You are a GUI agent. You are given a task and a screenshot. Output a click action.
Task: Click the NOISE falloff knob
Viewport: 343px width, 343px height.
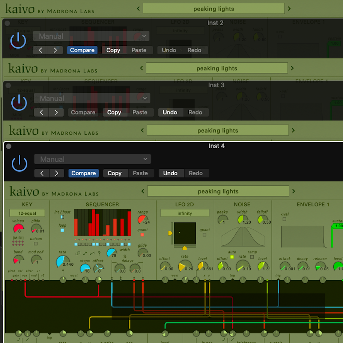tap(262, 220)
